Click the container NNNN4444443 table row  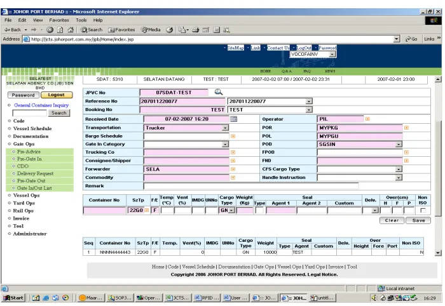[x=253, y=252]
